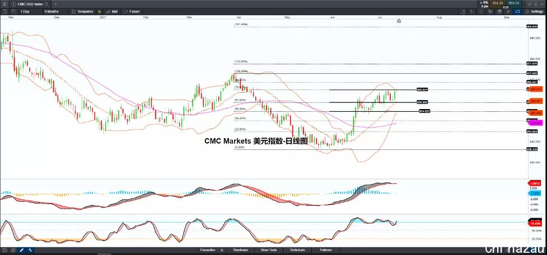This screenshot has width=547, height=255.
Task: Reset drawings with circular arrow icon
Action: pyautogui.click(x=4, y=250)
